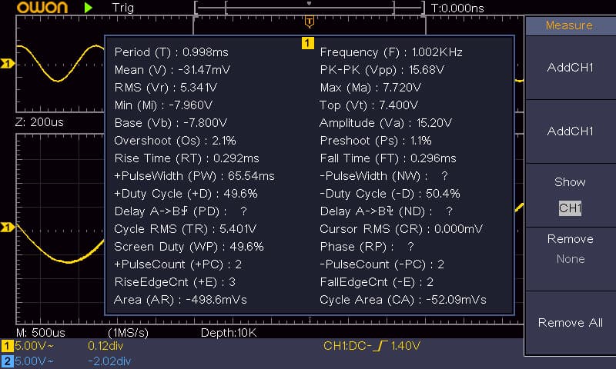Click the Remove All button

(x=571, y=323)
